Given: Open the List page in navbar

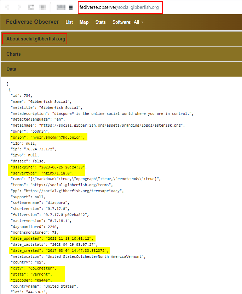Looking at the screenshot, I should pos(69,22).
